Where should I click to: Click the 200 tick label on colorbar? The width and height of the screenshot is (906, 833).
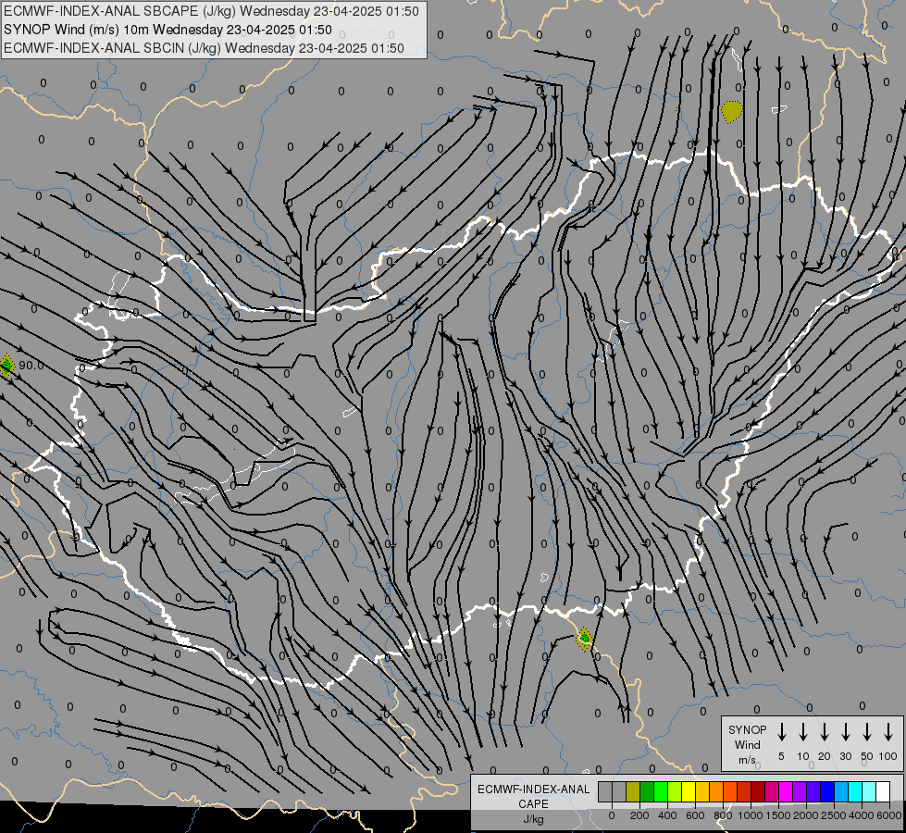(x=639, y=815)
